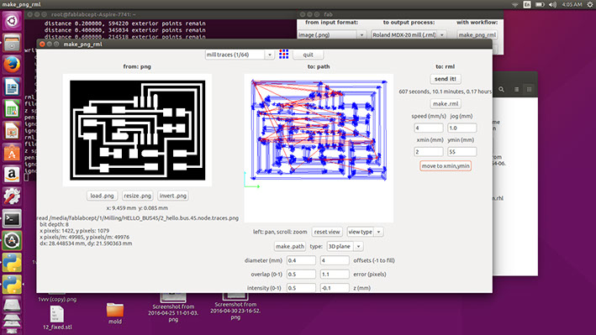Open the image (.png) input format dropdown
The width and height of the screenshot is (596, 335).
(331, 34)
